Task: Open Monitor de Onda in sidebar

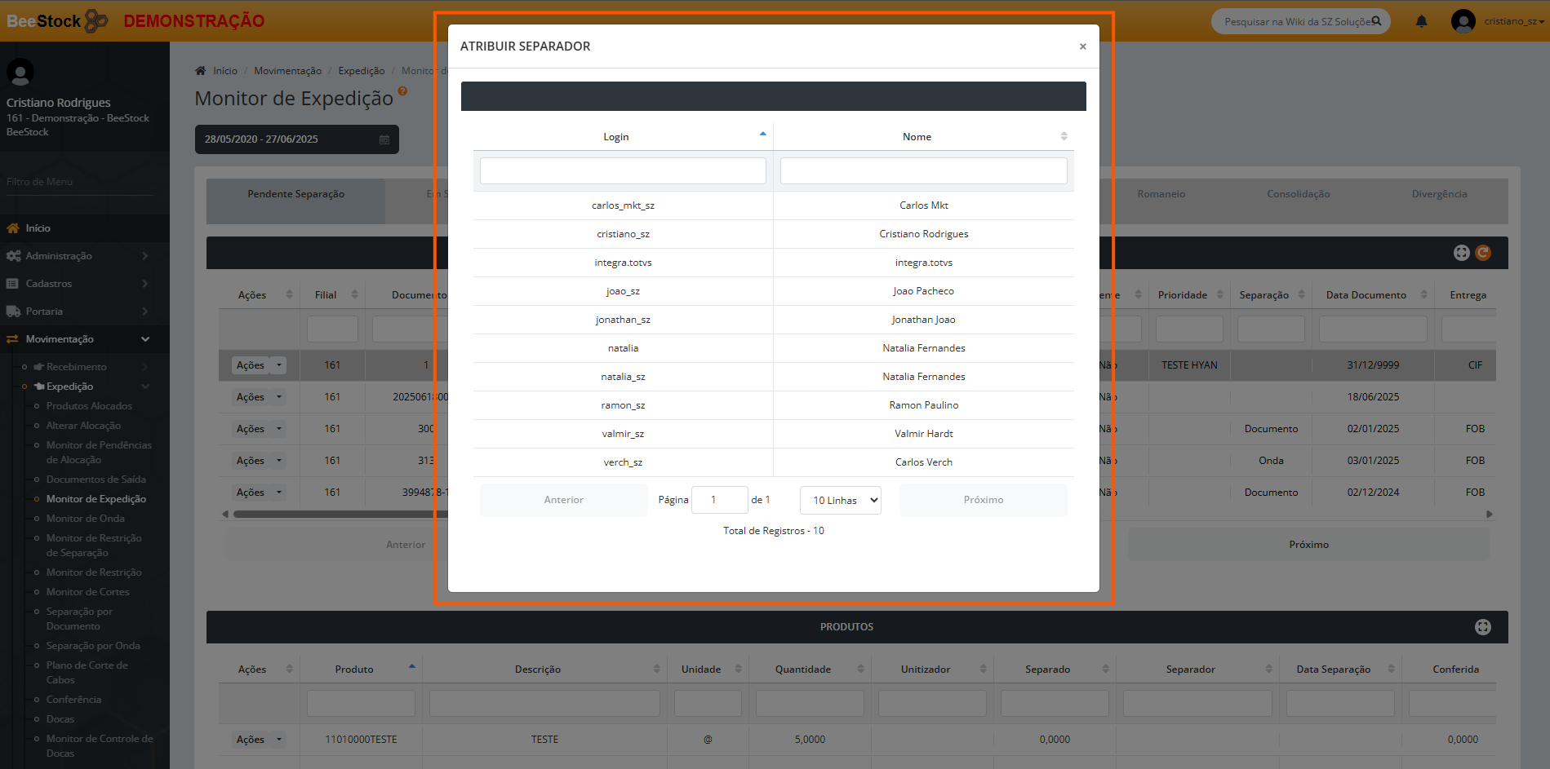Action: 86,519
